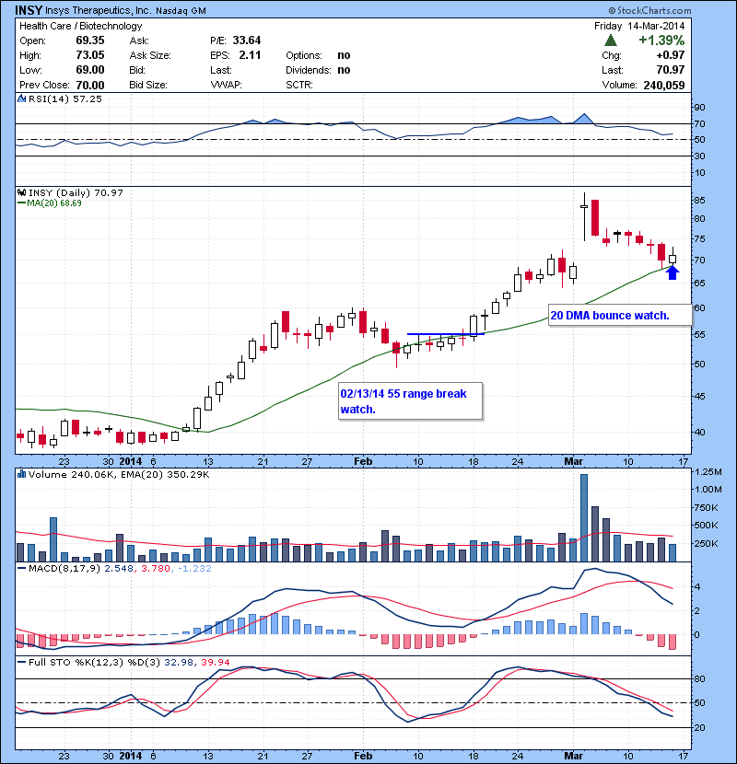Image resolution: width=737 pixels, height=764 pixels.
Task: Click the Low value 69.00
Action: coord(90,70)
